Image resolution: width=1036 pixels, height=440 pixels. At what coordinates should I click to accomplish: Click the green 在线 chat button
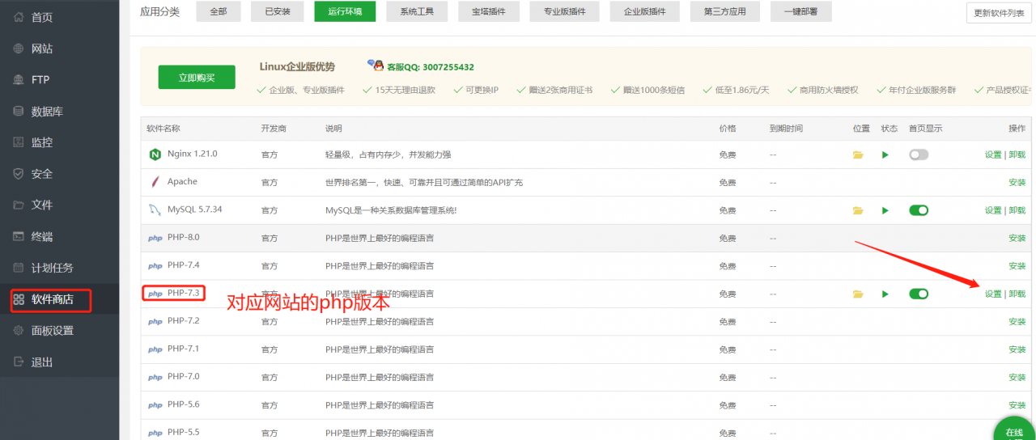pos(1014,430)
